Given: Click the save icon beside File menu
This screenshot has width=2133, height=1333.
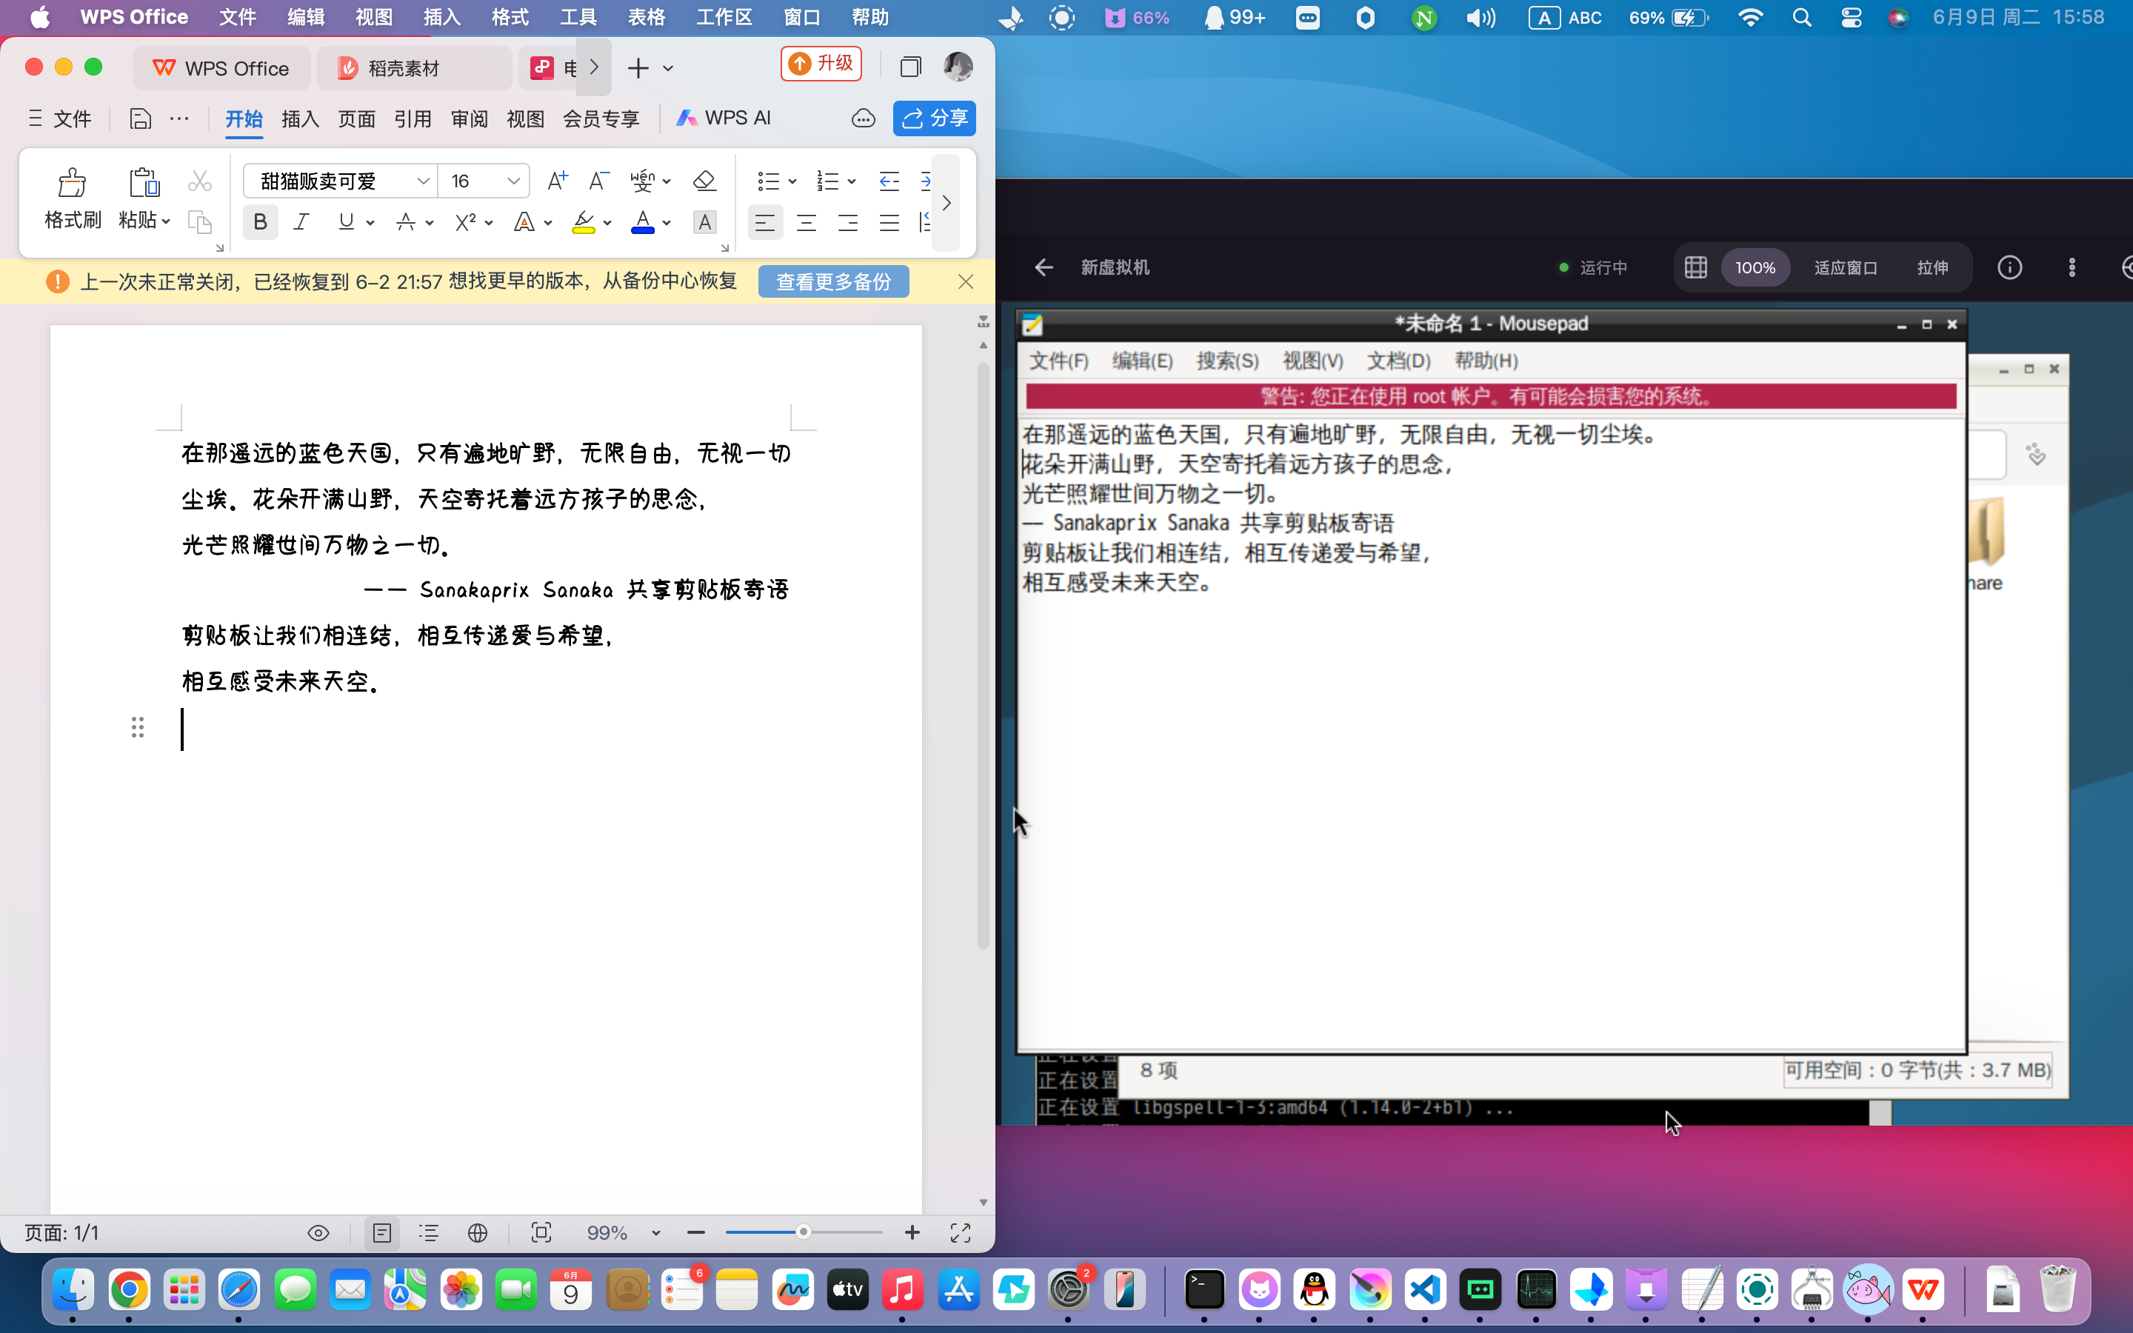Looking at the screenshot, I should coord(140,118).
